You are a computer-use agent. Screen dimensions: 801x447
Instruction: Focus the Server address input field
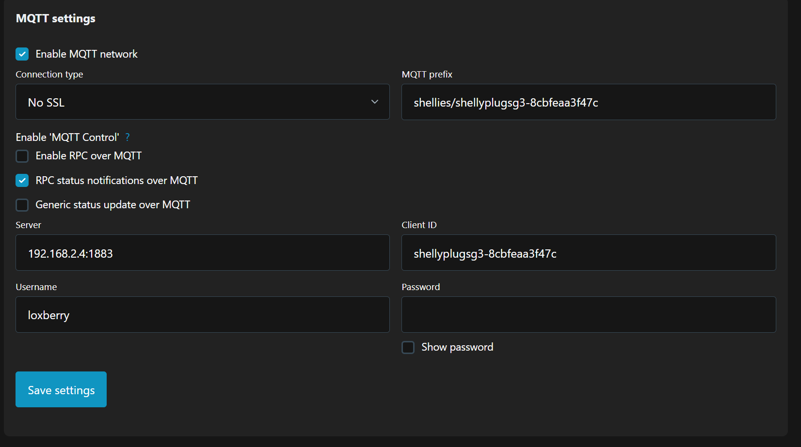203,253
